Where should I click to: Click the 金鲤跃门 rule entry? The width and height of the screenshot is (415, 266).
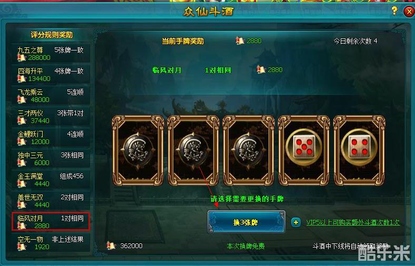pos(51,138)
